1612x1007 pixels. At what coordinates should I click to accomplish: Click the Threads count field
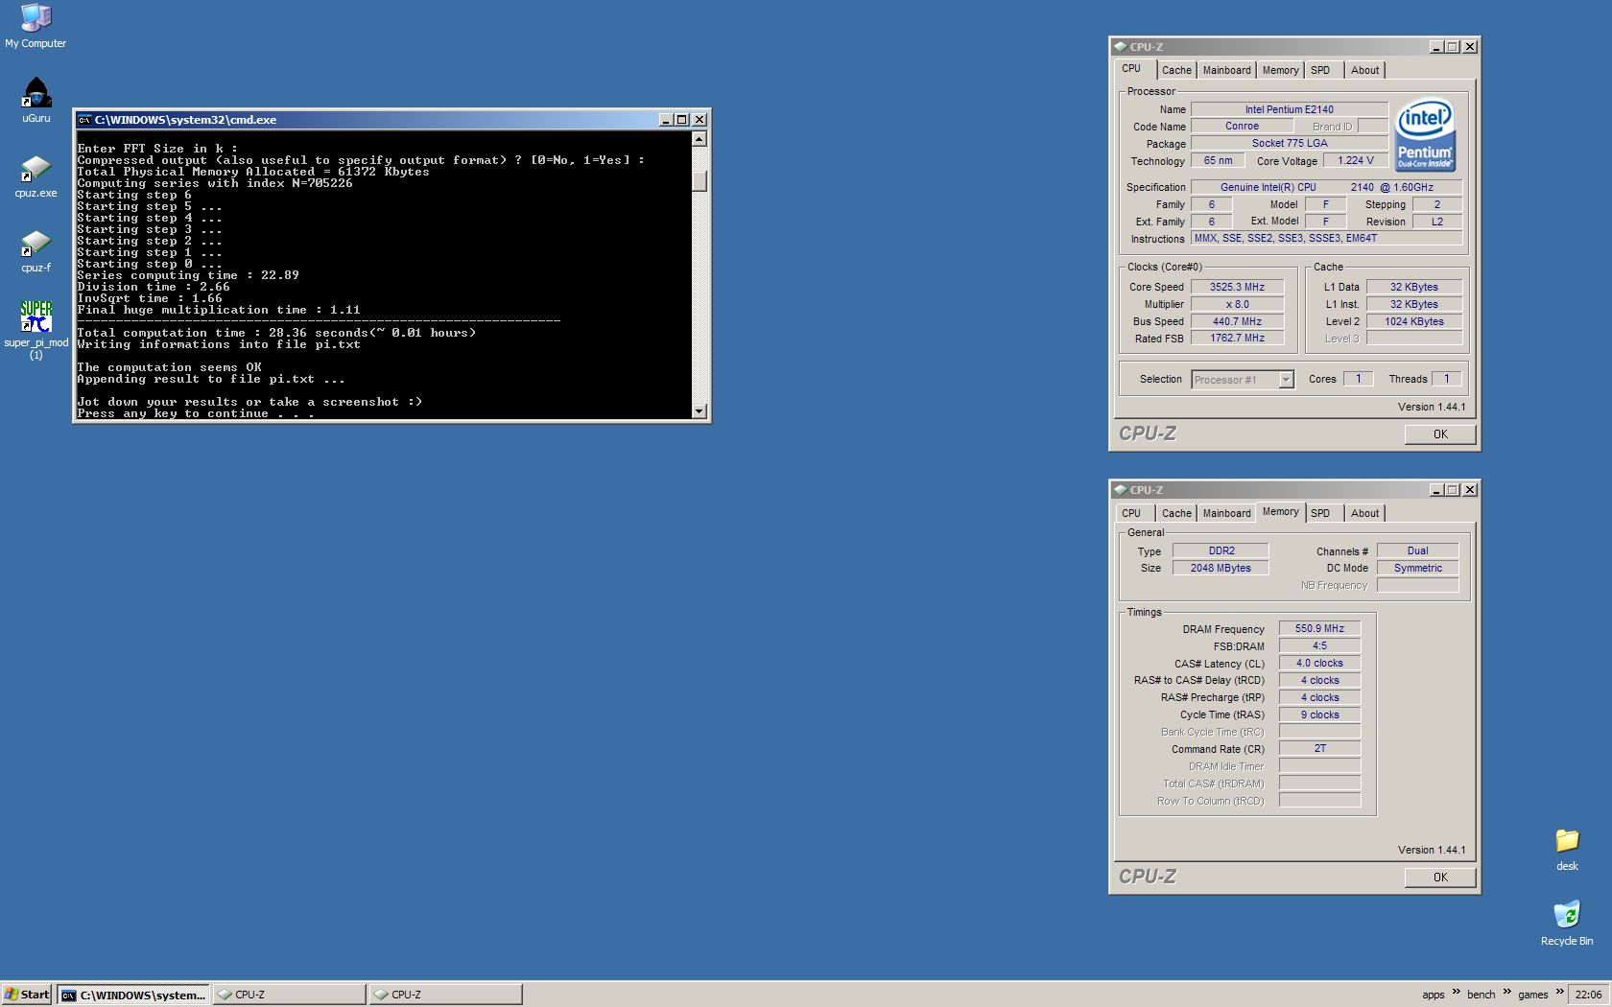click(x=1446, y=379)
